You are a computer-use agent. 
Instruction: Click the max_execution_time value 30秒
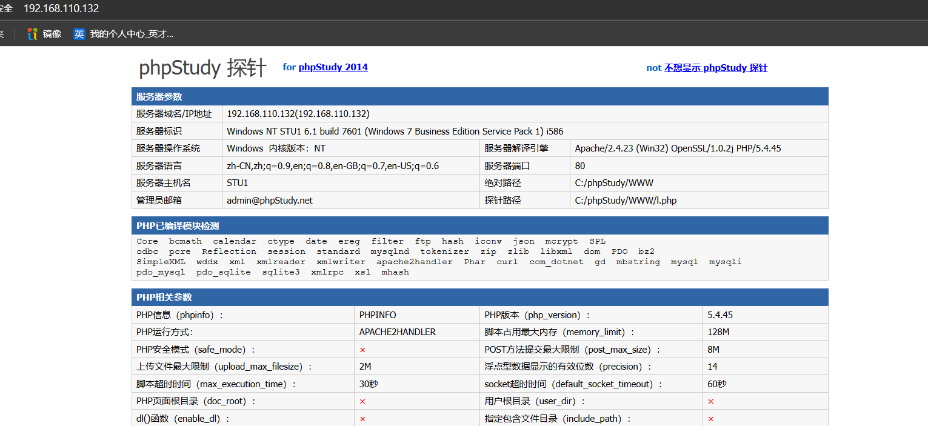click(369, 384)
